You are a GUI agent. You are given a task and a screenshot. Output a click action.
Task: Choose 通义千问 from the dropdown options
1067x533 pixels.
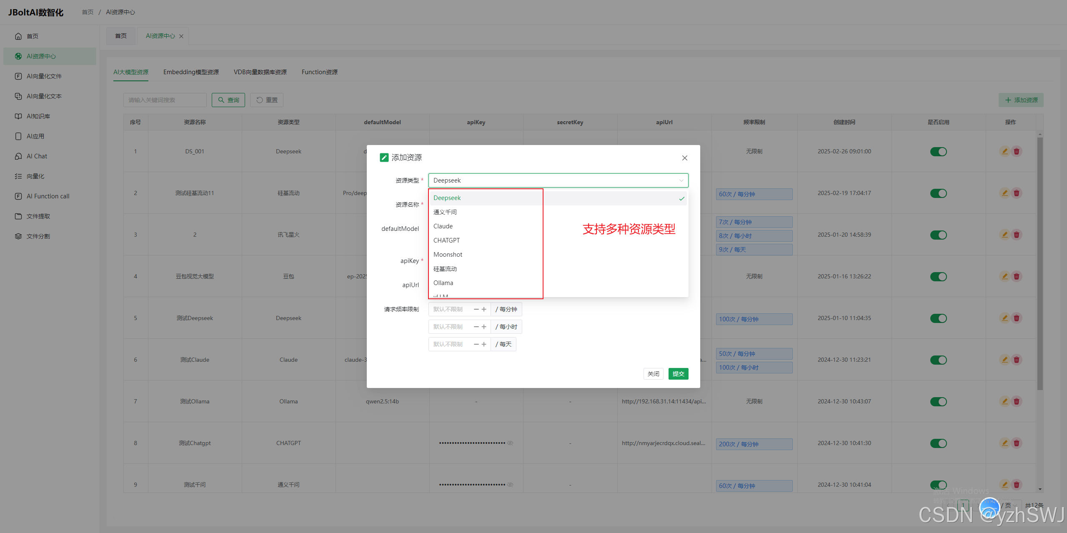445,212
